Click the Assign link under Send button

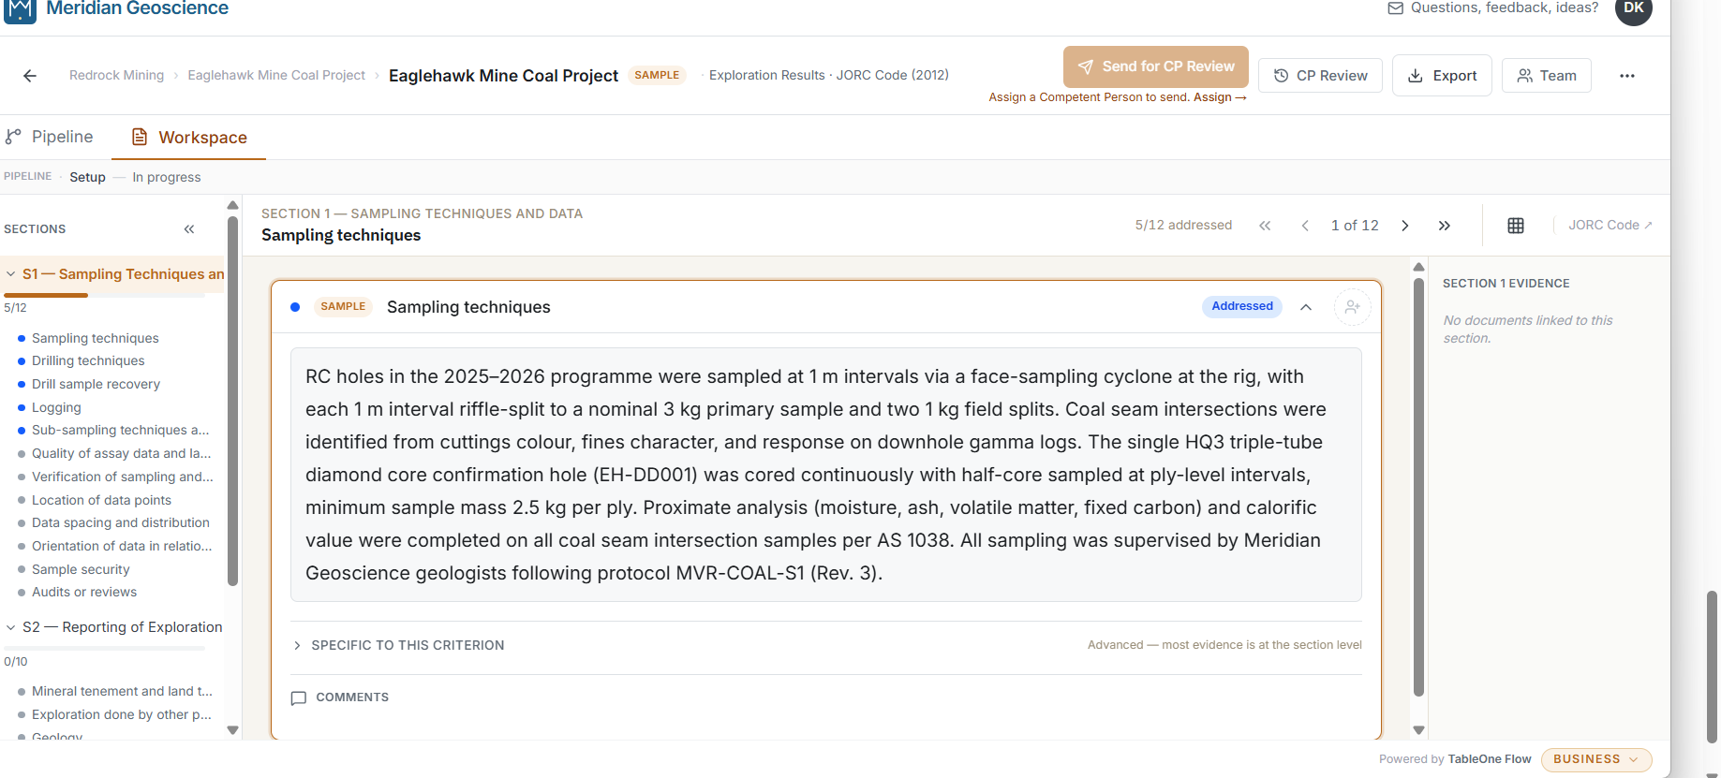coord(1220,97)
